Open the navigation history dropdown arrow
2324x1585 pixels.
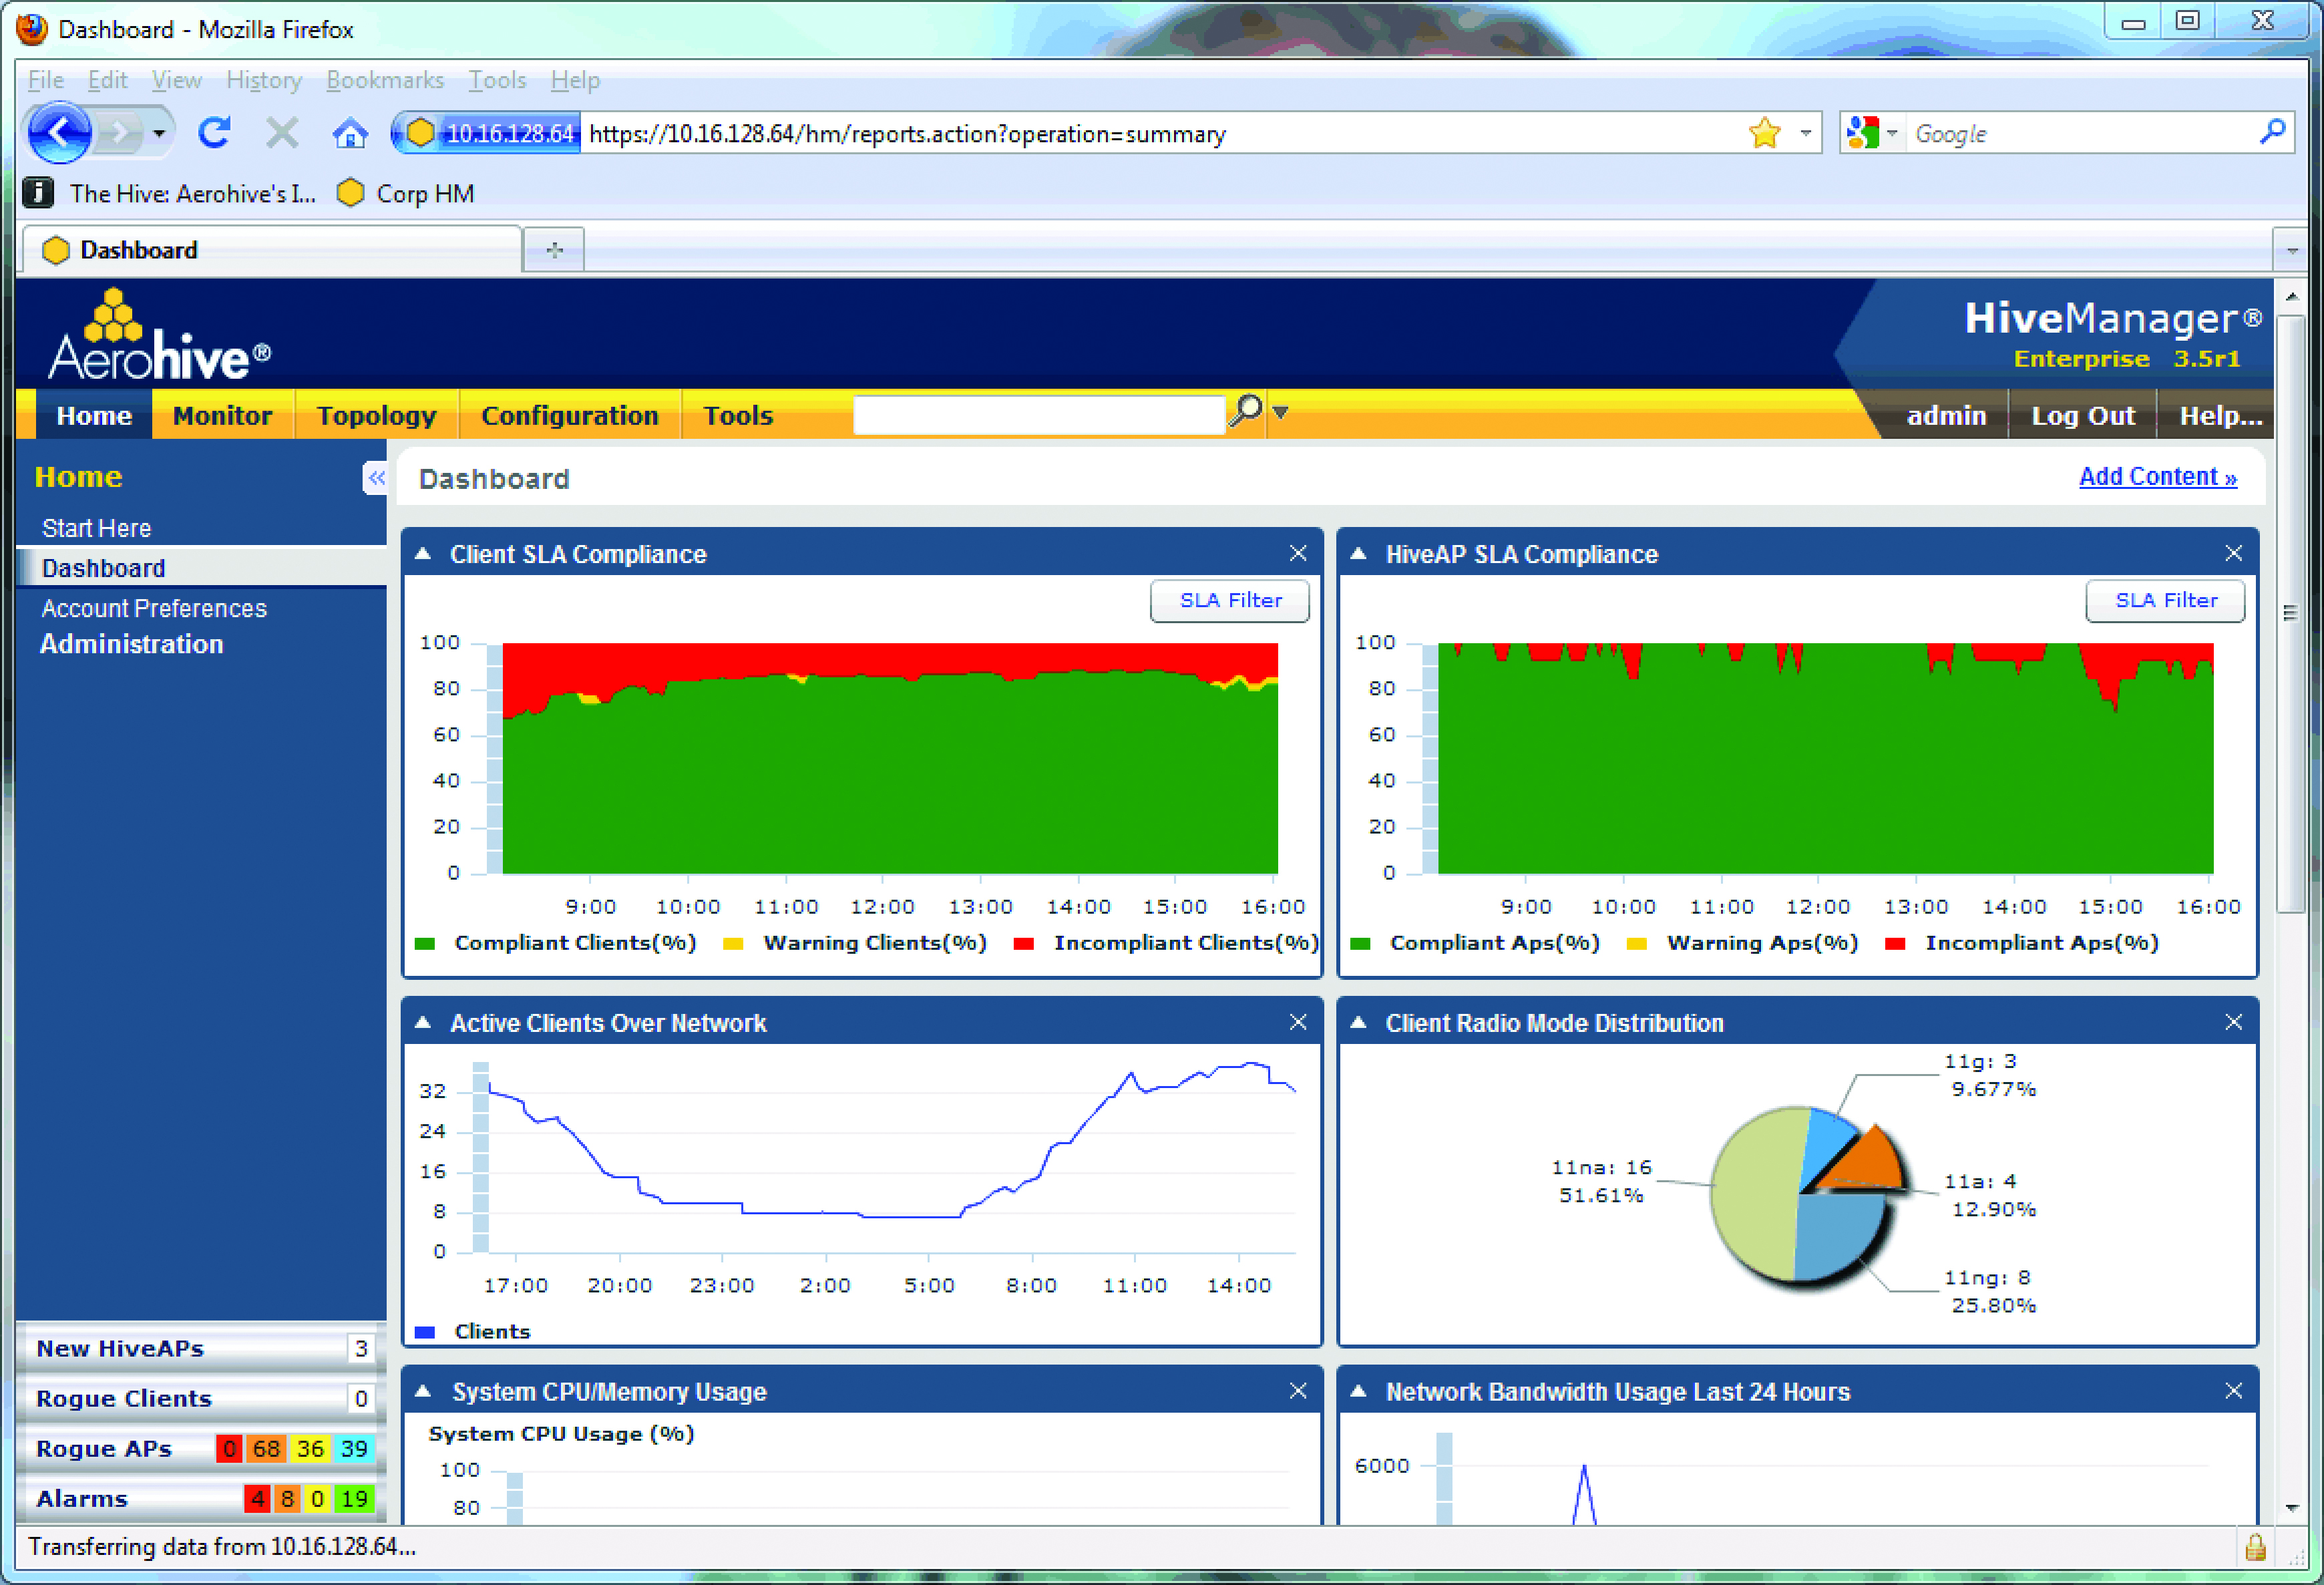pyautogui.click(x=158, y=132)
